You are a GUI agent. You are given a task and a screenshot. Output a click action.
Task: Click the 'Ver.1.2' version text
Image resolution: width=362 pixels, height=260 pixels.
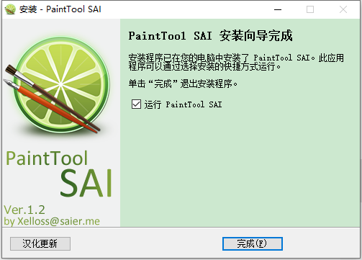[24, 210]
